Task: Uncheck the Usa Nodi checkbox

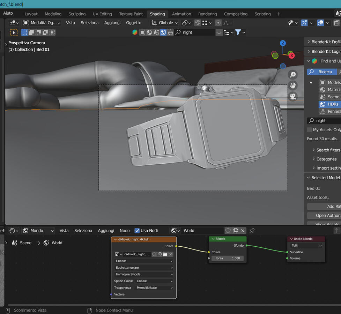Action: pos(137,231)
